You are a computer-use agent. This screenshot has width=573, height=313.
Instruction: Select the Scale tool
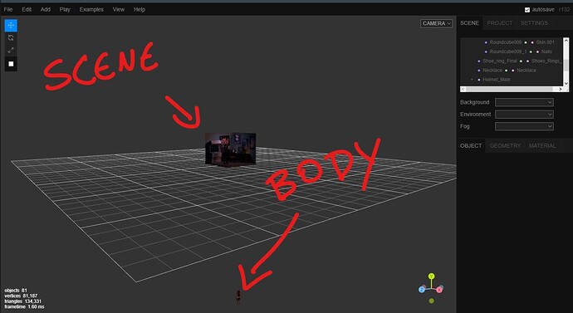coord(11,51)
